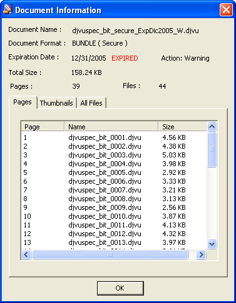
Task: Select row djvuspec_bit_0013.djvu
Action: point(114,242)
